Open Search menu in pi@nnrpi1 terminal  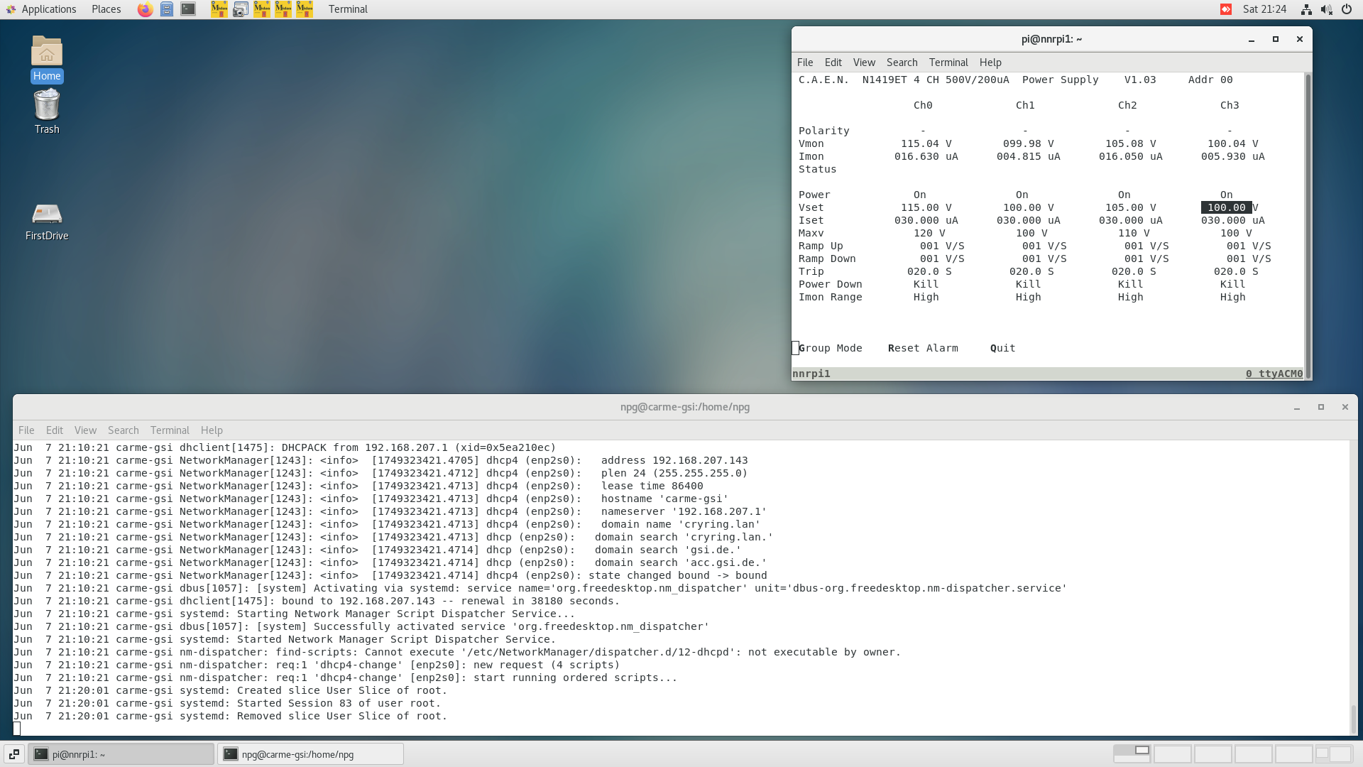[x=902, y=62]
